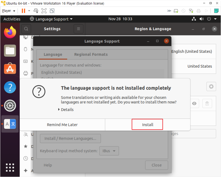Click the network adapter device icon
This screenshot has width=221, height=177.
(191, 11)
